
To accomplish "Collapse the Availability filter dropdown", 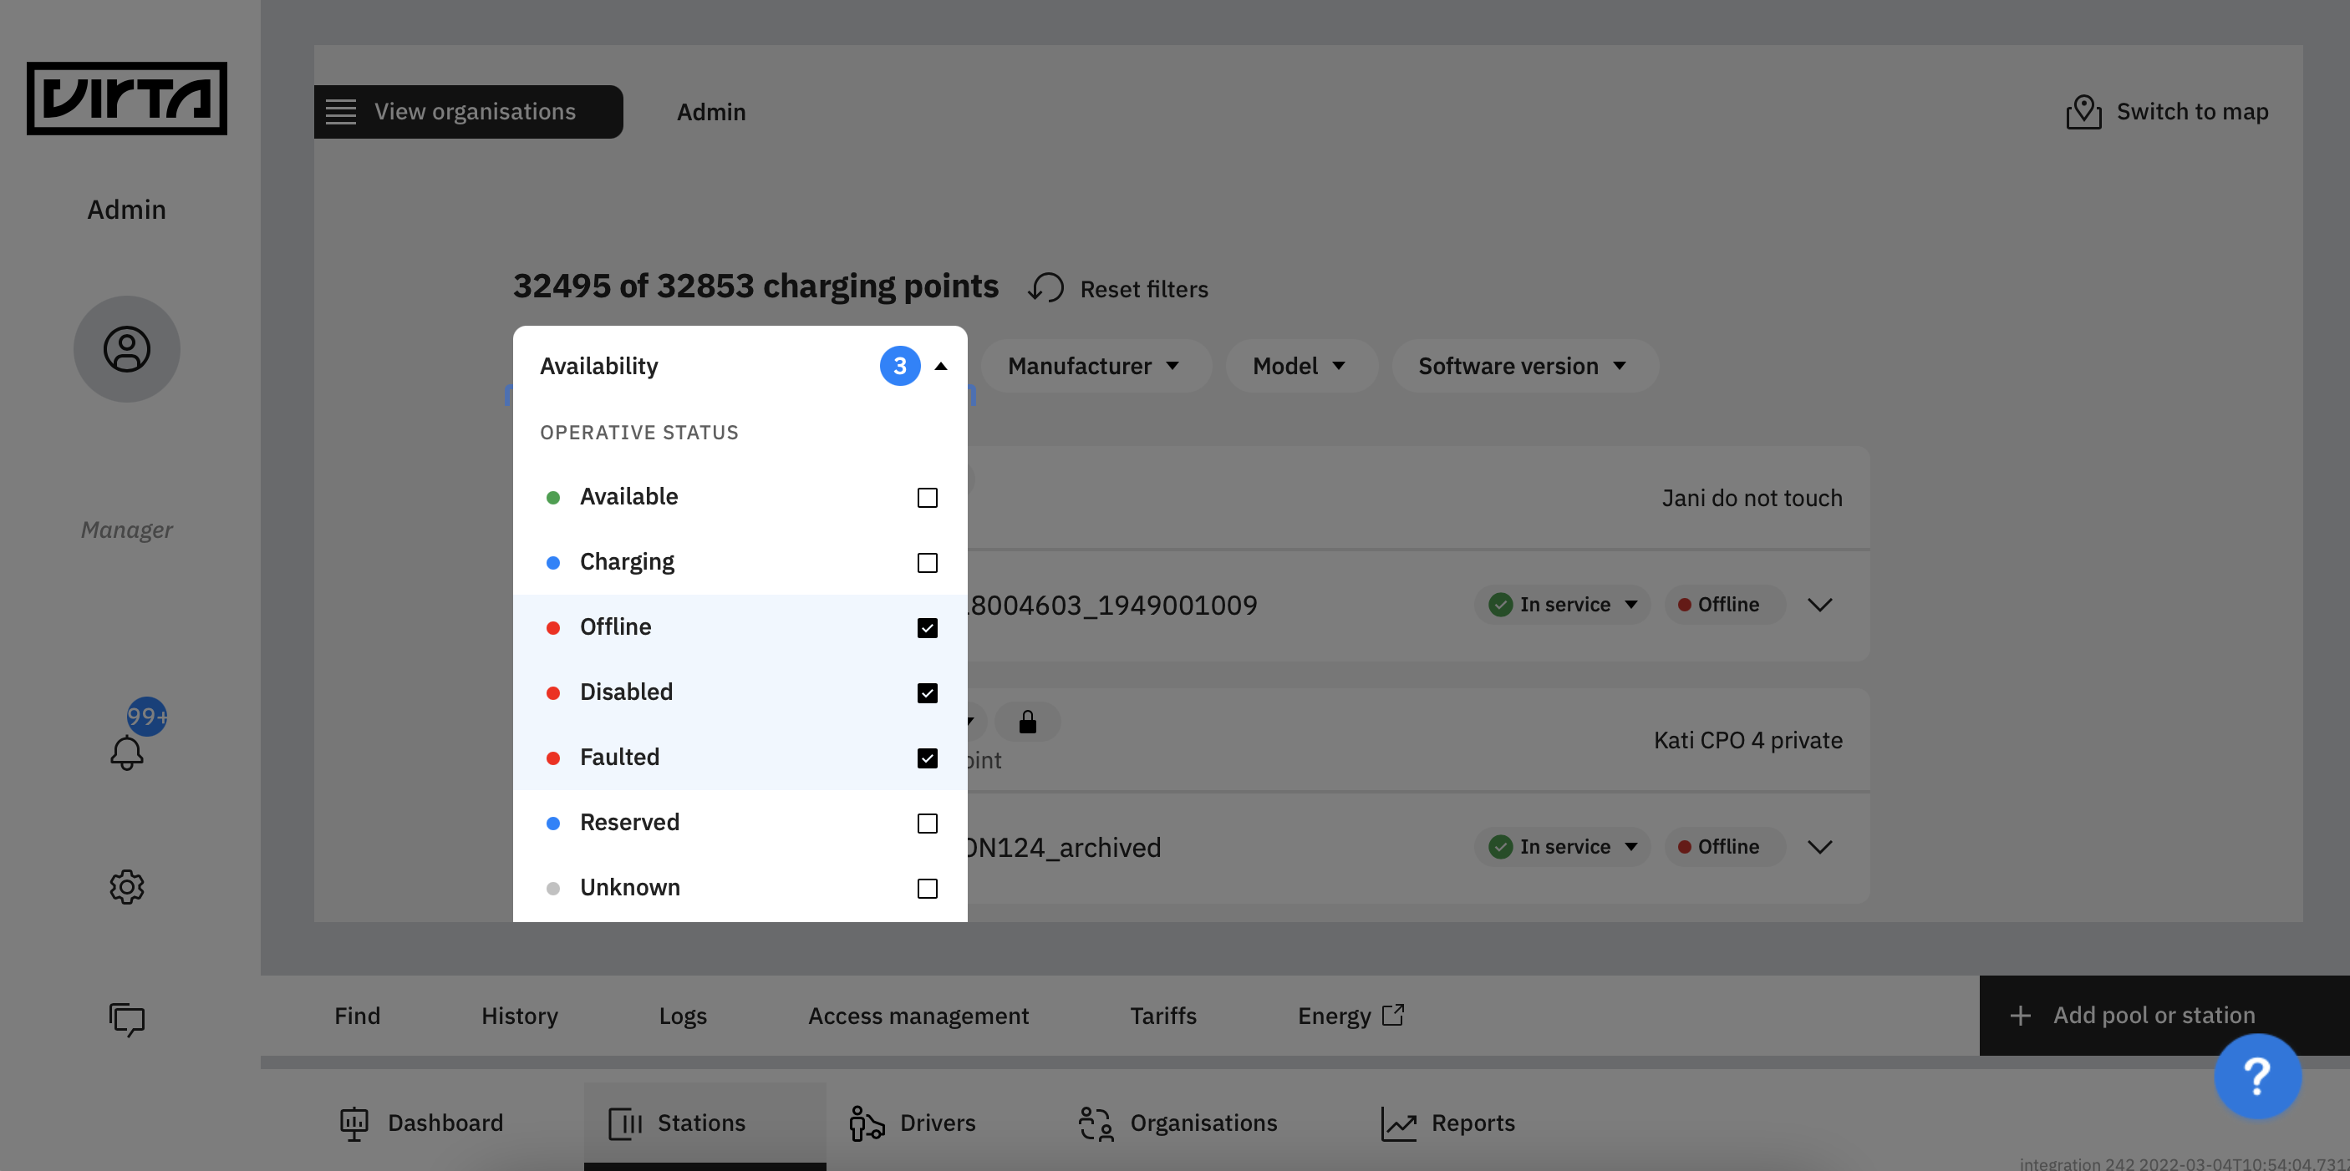I will (940, 366).
